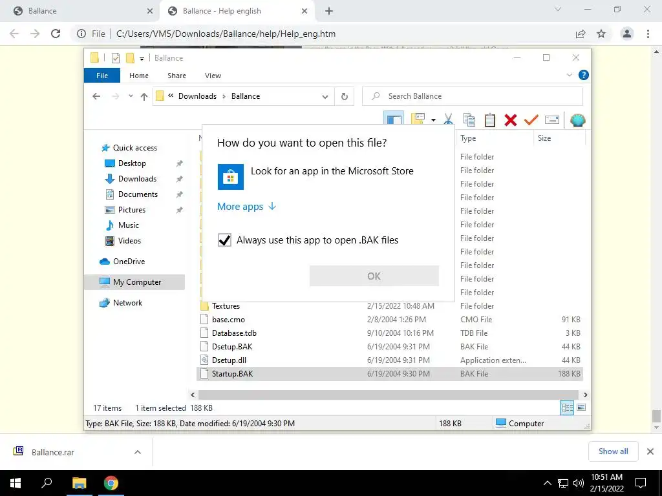Open Desktop in navigation pane
The width and height of the screenshot is (662, 496).
click(132, 163)
